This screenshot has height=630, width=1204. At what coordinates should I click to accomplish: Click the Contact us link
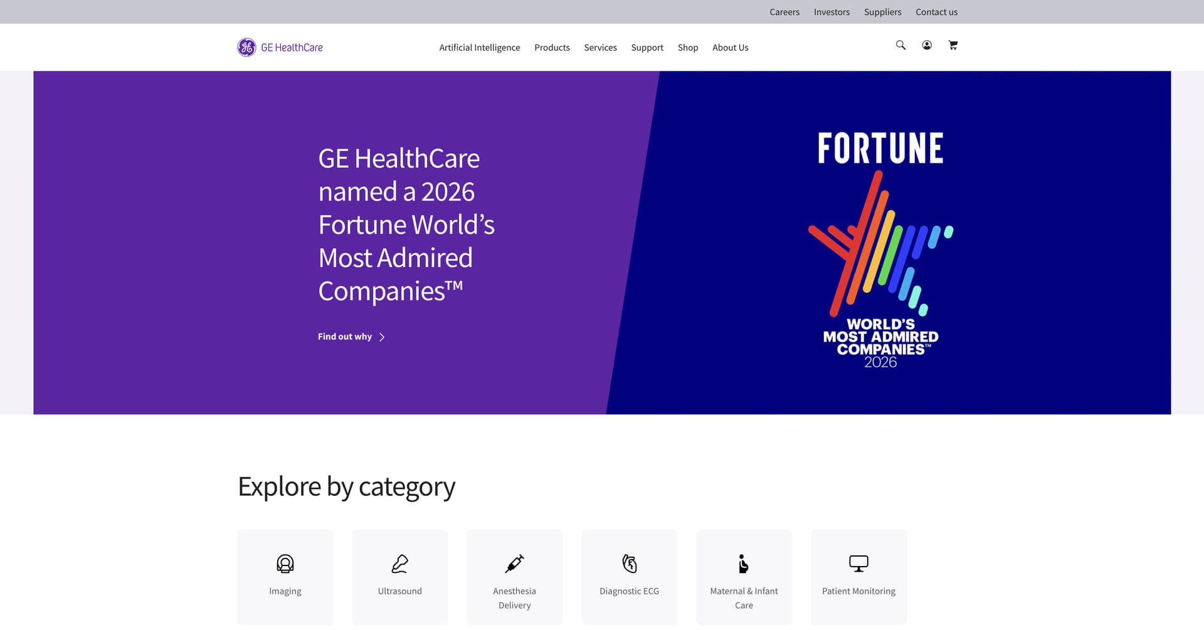tap(936, 11)
